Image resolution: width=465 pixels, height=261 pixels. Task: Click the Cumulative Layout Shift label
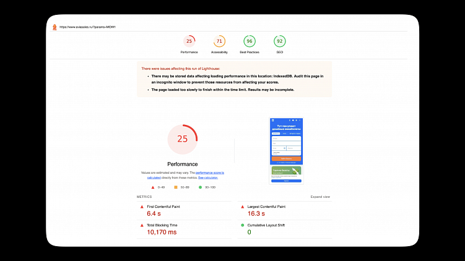(266, 225)
